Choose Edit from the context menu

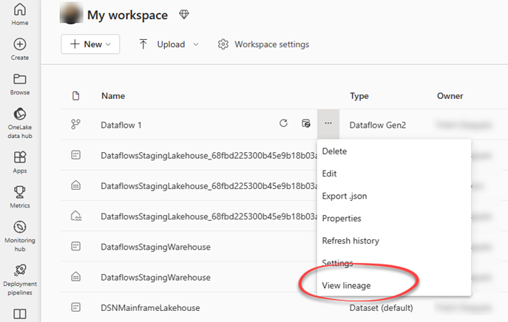(x=329, y=174)
